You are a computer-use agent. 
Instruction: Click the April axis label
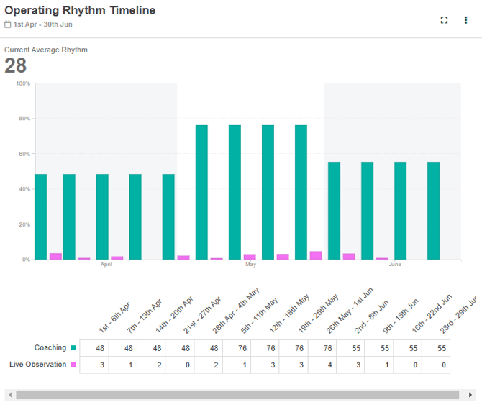tap(106, 265)
